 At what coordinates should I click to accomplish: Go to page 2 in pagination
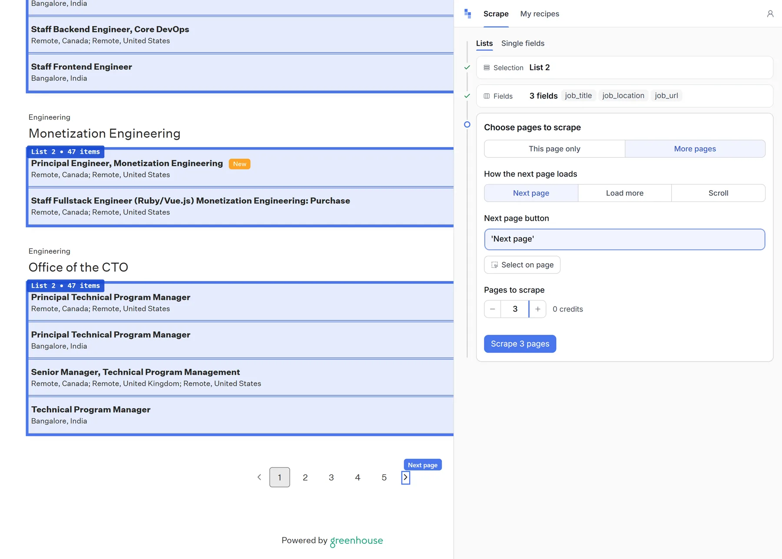coord(305,477)
